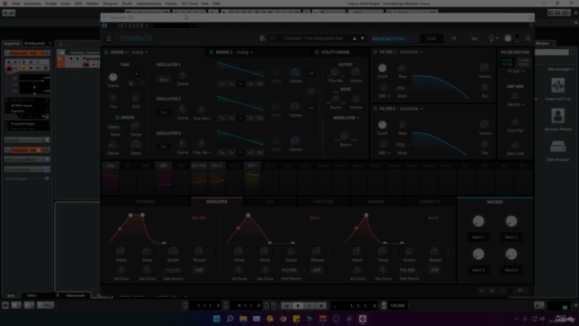
Task: Toggle Oscillator 1 Sync button
Action: pos(164,80)
